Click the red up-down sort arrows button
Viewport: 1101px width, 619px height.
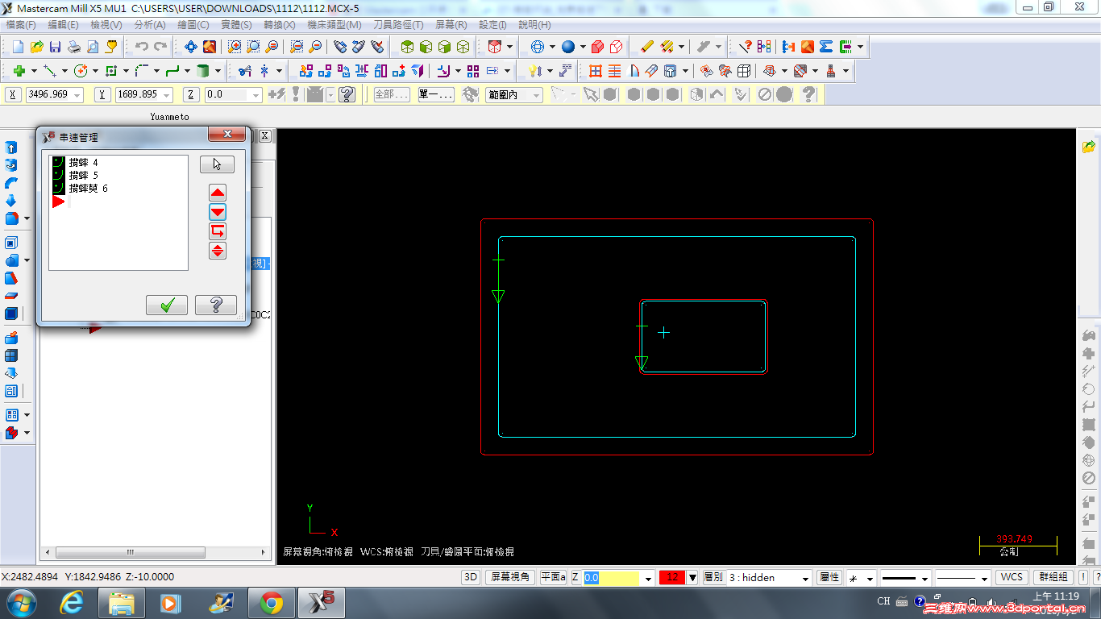(x=218, y=251)
